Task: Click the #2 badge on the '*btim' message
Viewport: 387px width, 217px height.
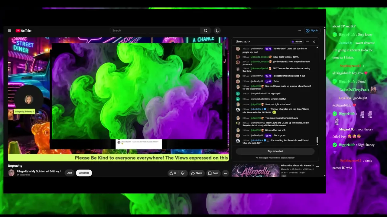Action: pyautogui.click(x=268, y=81)
